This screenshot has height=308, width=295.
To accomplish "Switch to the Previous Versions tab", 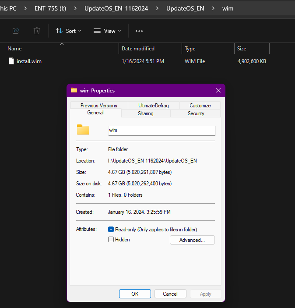I will [99, 106].
